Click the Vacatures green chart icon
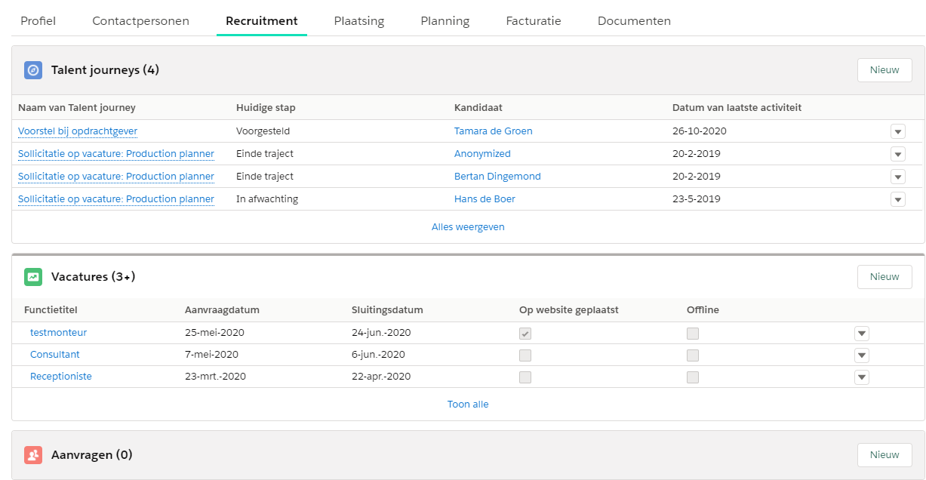Image resolution: width=926 pixels, height=480 pixels. point(33,277)
